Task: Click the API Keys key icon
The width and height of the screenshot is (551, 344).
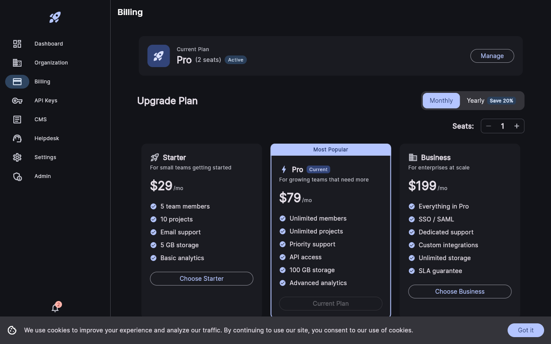Action: [17, 101]
